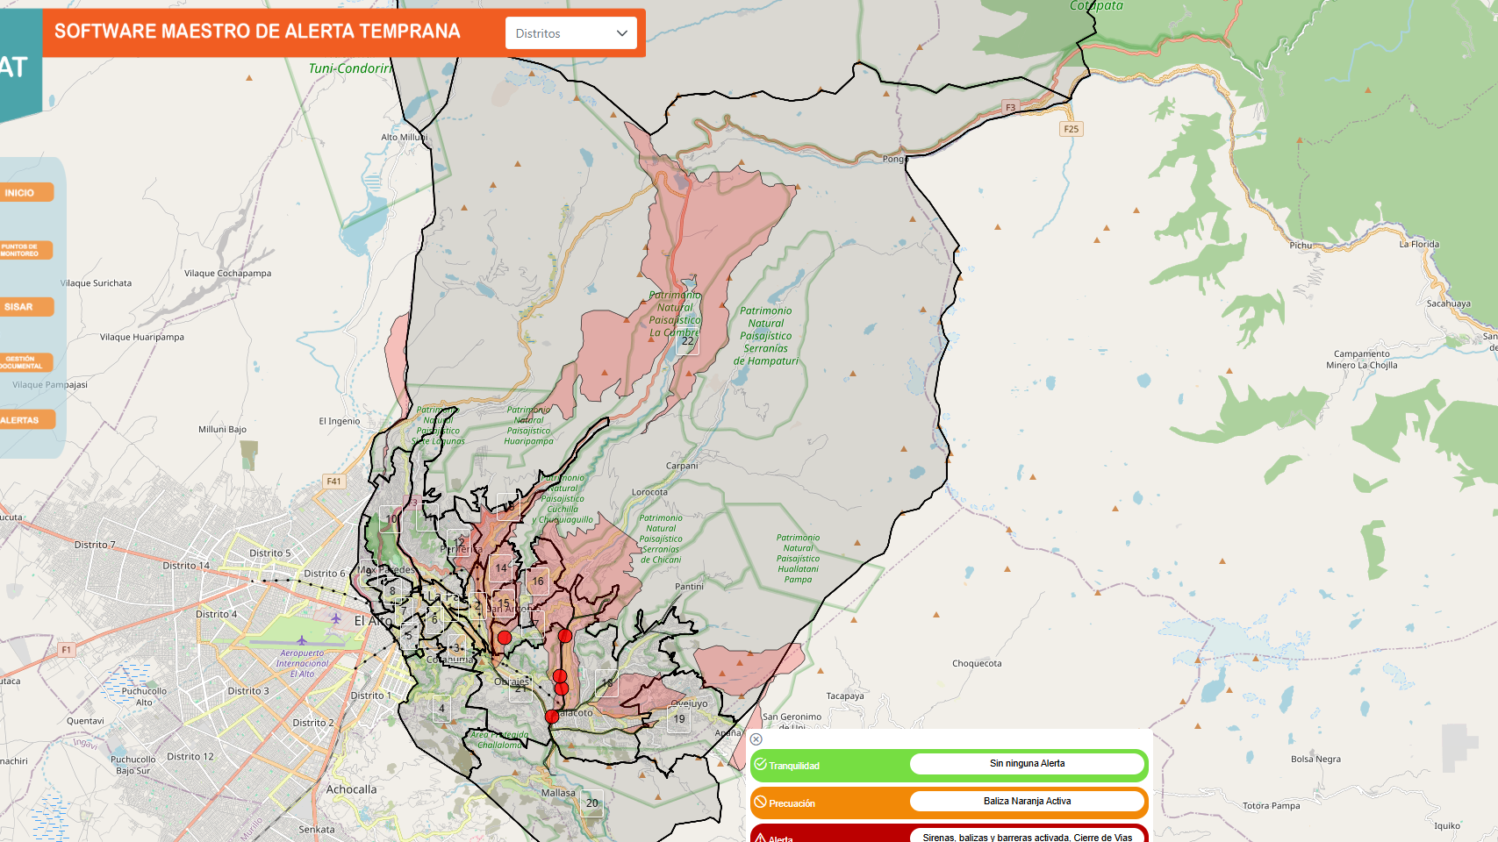Select the district 20 marker near Mallasa
The width and height of the screenshot is (1498, 842).
pyautogui.click(x=592, y=803)
